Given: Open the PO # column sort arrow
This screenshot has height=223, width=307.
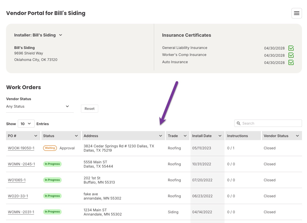Looking at the screenshot, I should tap(36, 136).
